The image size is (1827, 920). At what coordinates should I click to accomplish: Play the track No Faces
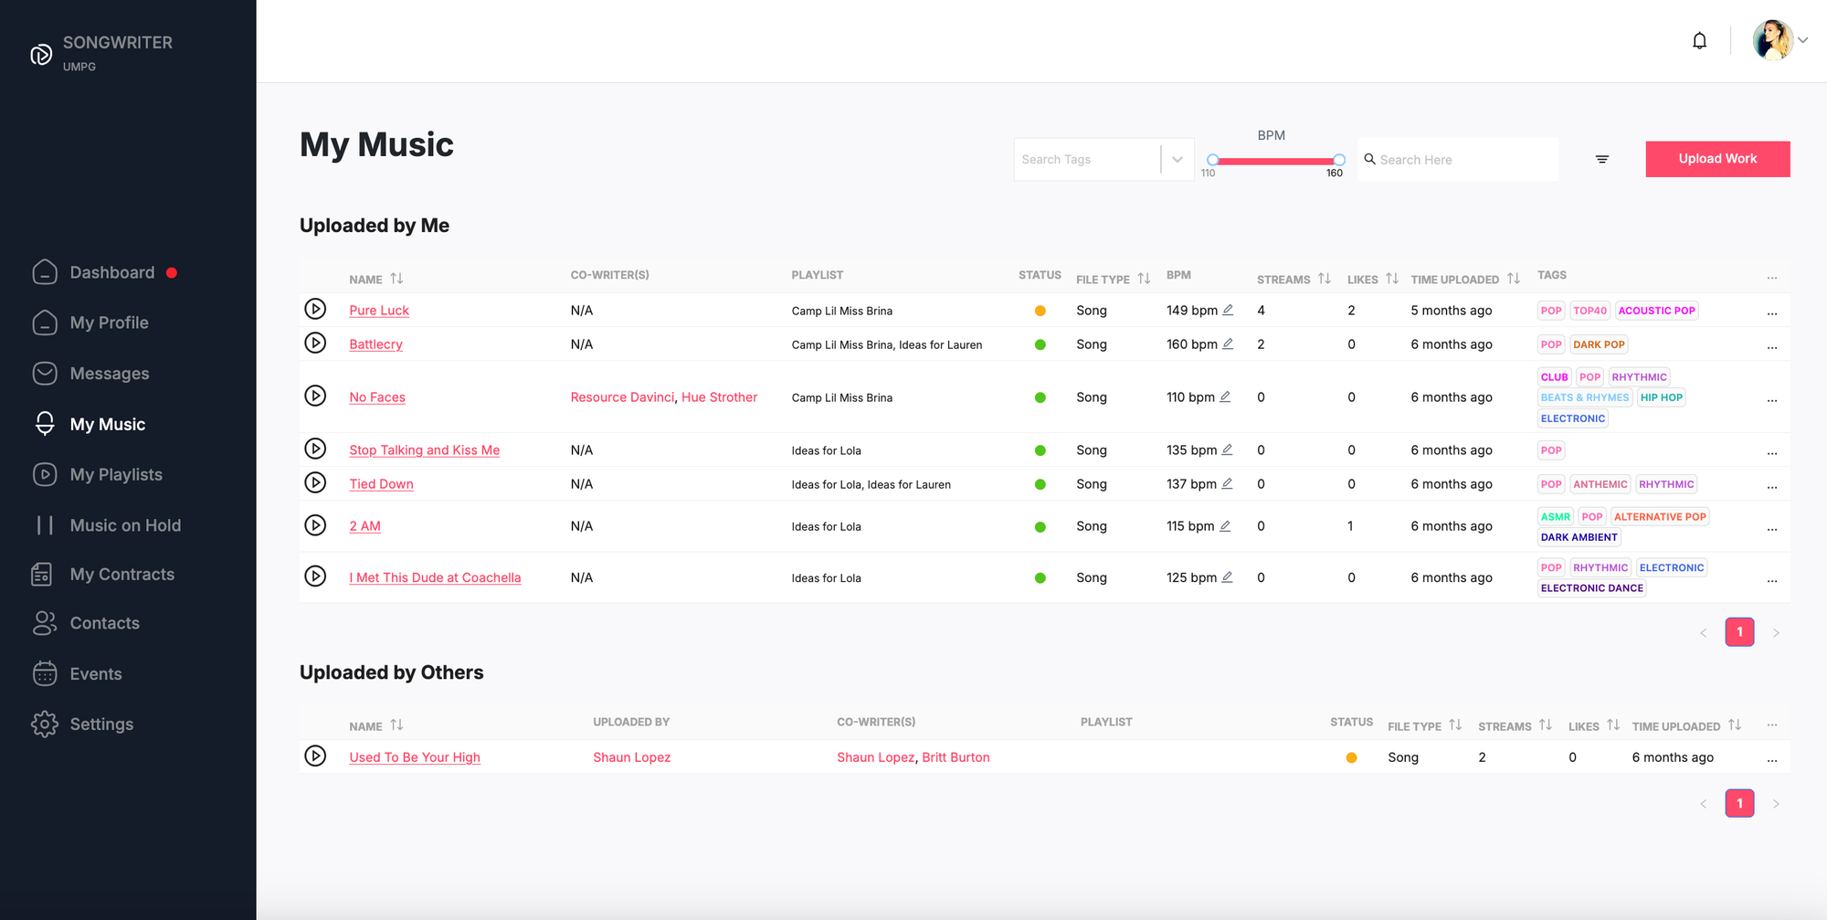pos(315,397)
